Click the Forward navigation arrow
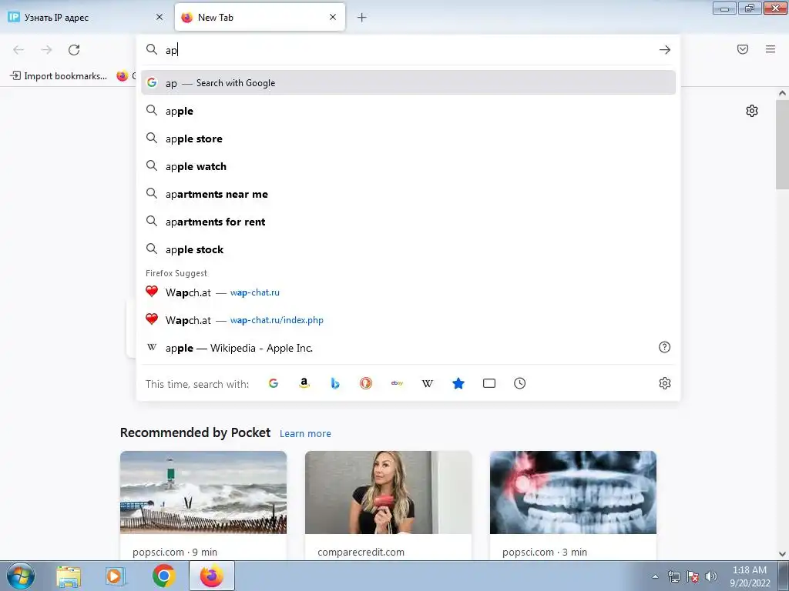The image size is (789, 591). [46, 50]
